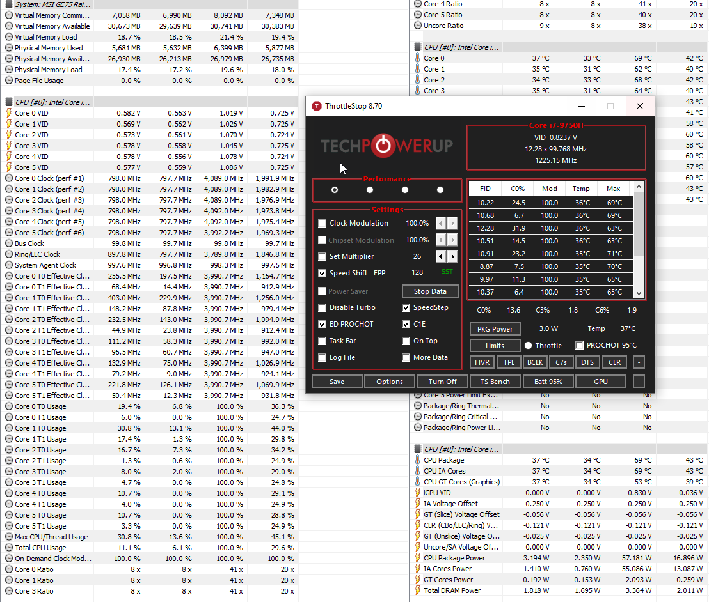This screenshot has height=602, width=709.
Task: Decrease Clock Modulation with left arrow
Action: pyautogui.click(x=441, y=223)
